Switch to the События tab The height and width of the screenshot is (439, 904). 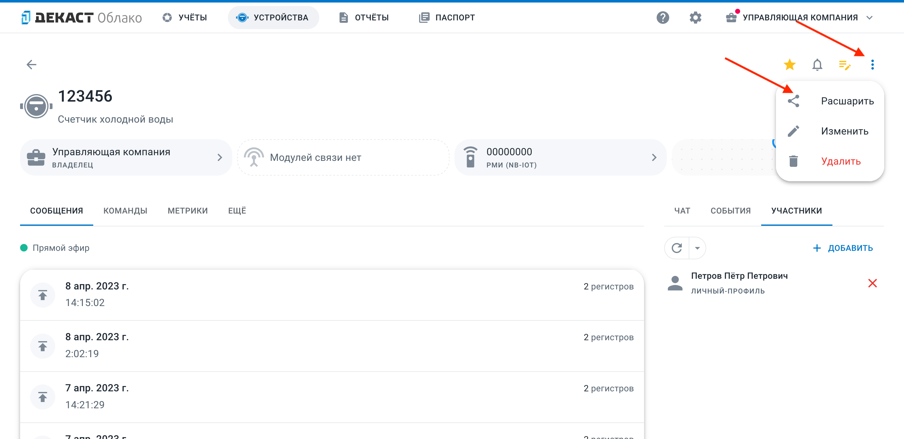click(x=731, y=211)
